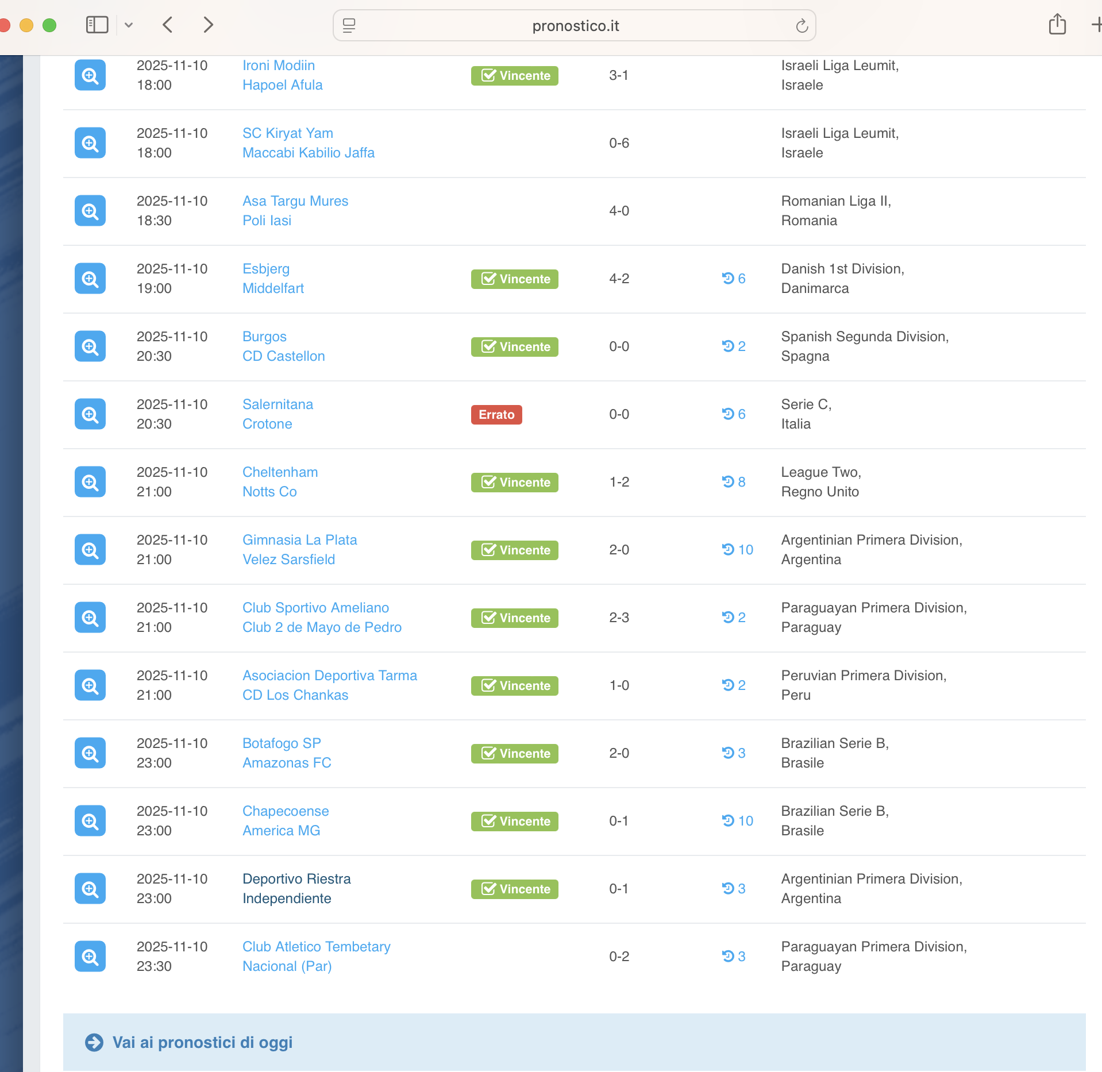Image resolution: width=1102 pixels, height=1072 pixels.
Task: Go forward to next page
Action: (x=208, y=25)
